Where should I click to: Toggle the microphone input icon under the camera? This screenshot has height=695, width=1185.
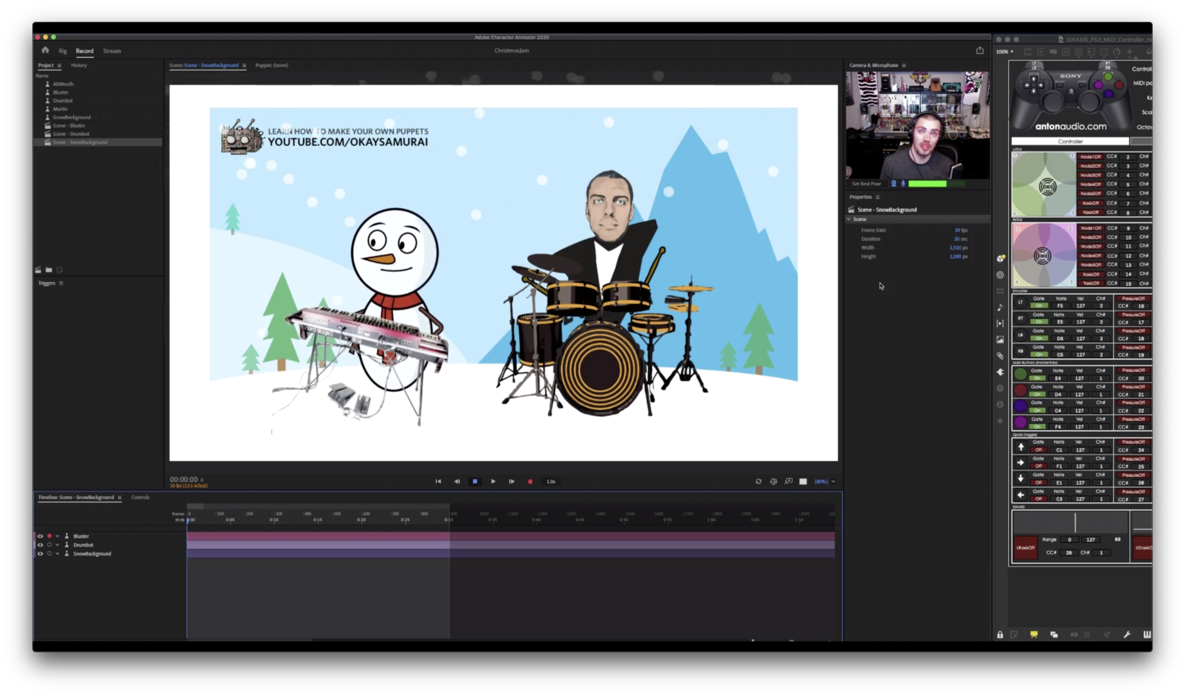tap(903, 184)
